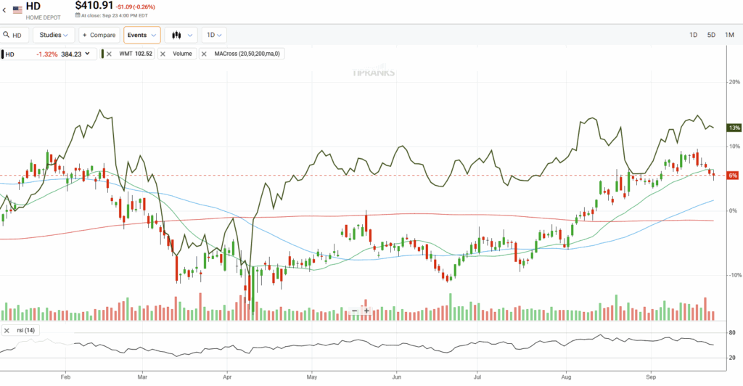Click the US flag icon
Viewport: 743px width, 386px height.
click(x=17, y=10)
